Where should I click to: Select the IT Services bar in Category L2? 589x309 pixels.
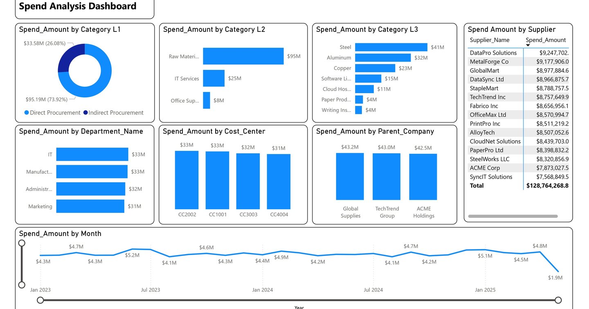point(214,78)
